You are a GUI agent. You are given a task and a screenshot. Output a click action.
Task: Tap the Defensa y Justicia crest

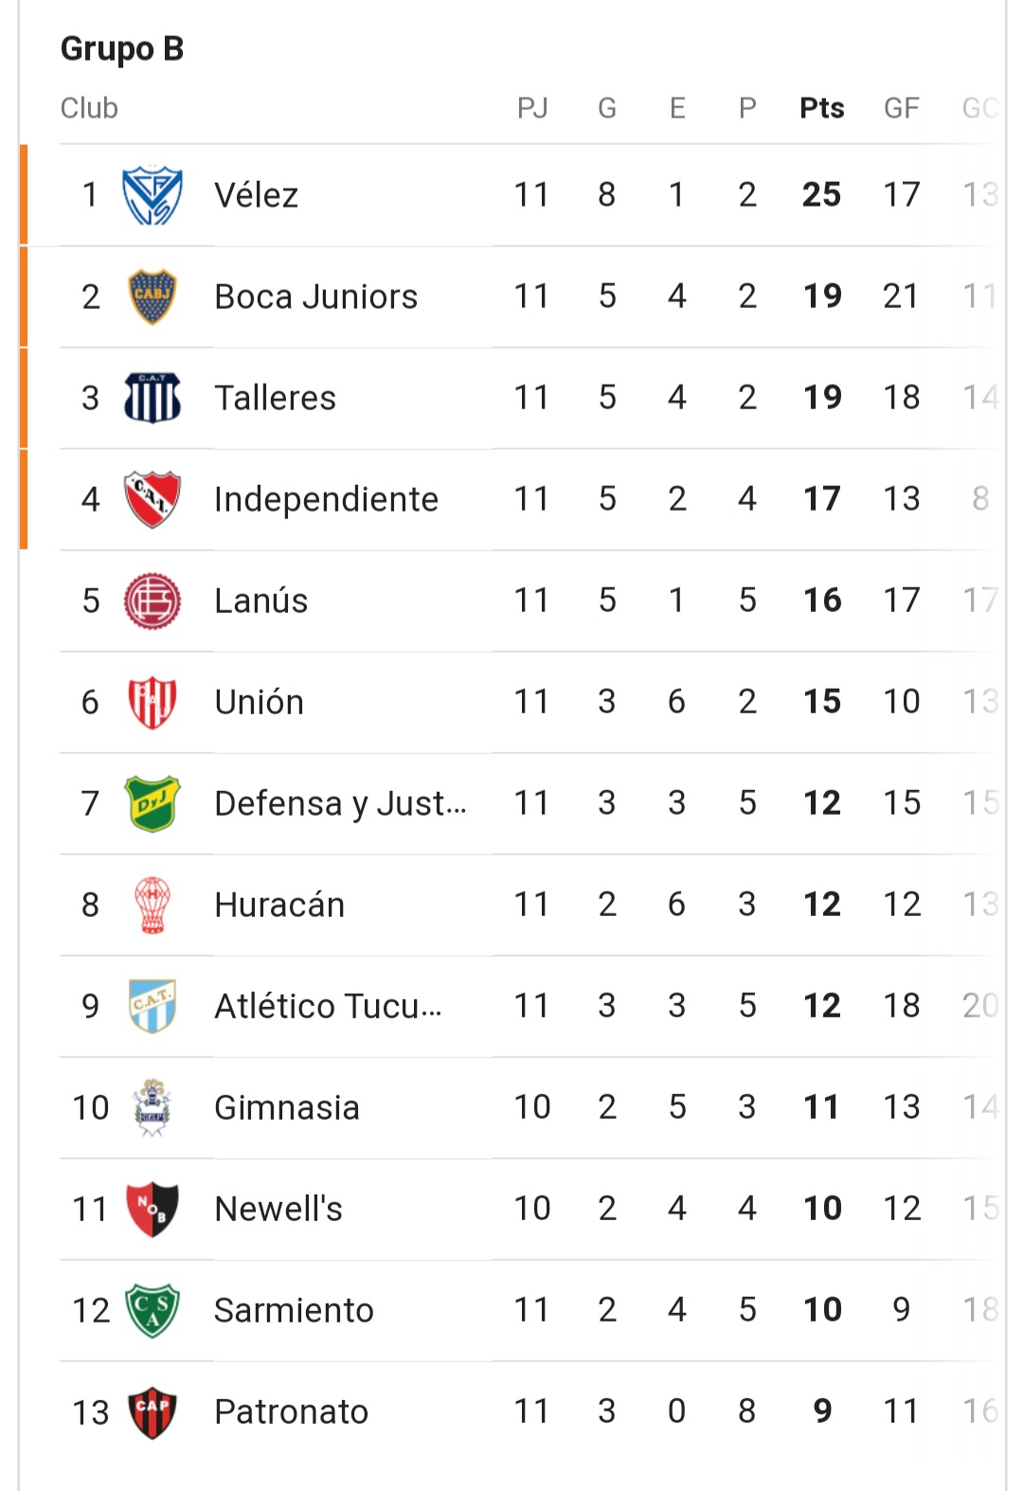coord(153,803)
